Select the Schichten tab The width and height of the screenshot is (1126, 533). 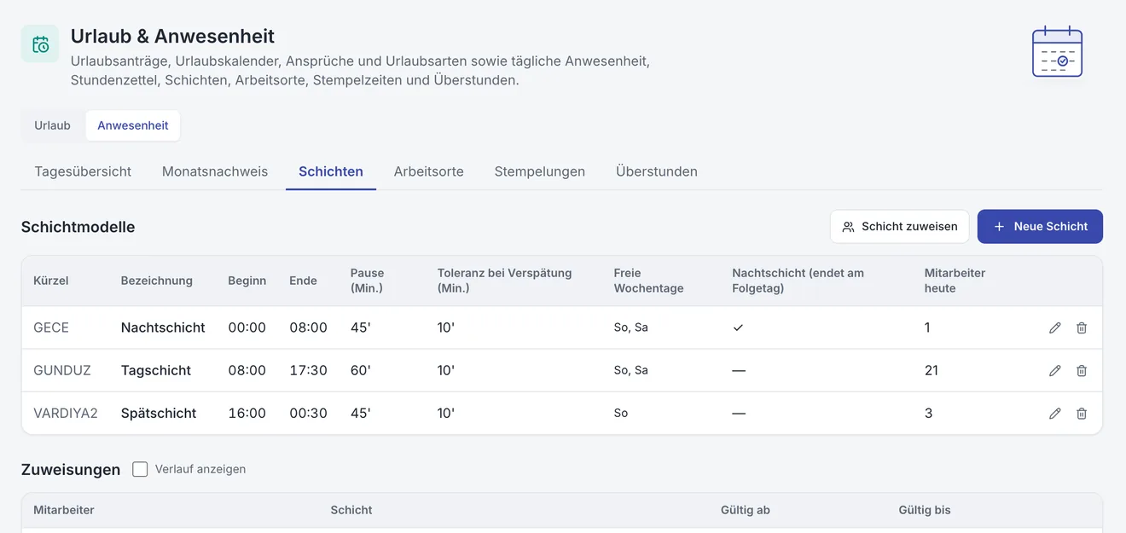(x=331, y=171)
